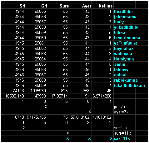The image size is (149, 143).
Task: Click the sn=11x label cell
Action: click(x=124, y=128)
